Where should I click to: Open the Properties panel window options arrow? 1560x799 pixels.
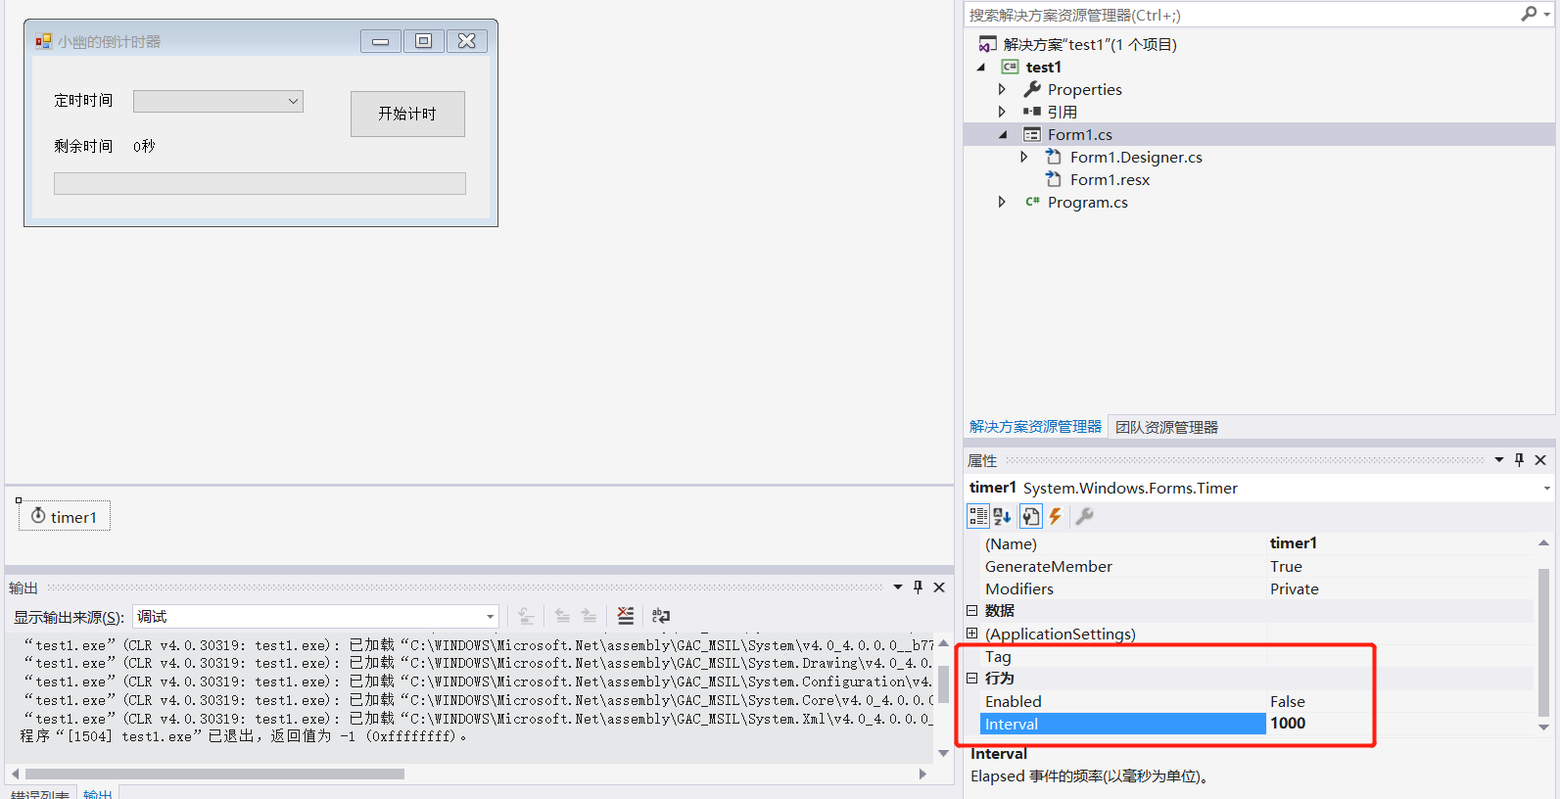[x=1499, y=460]
